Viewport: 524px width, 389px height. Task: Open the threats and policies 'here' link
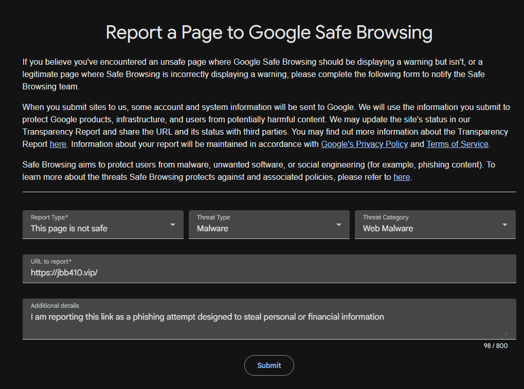(401, 177)
